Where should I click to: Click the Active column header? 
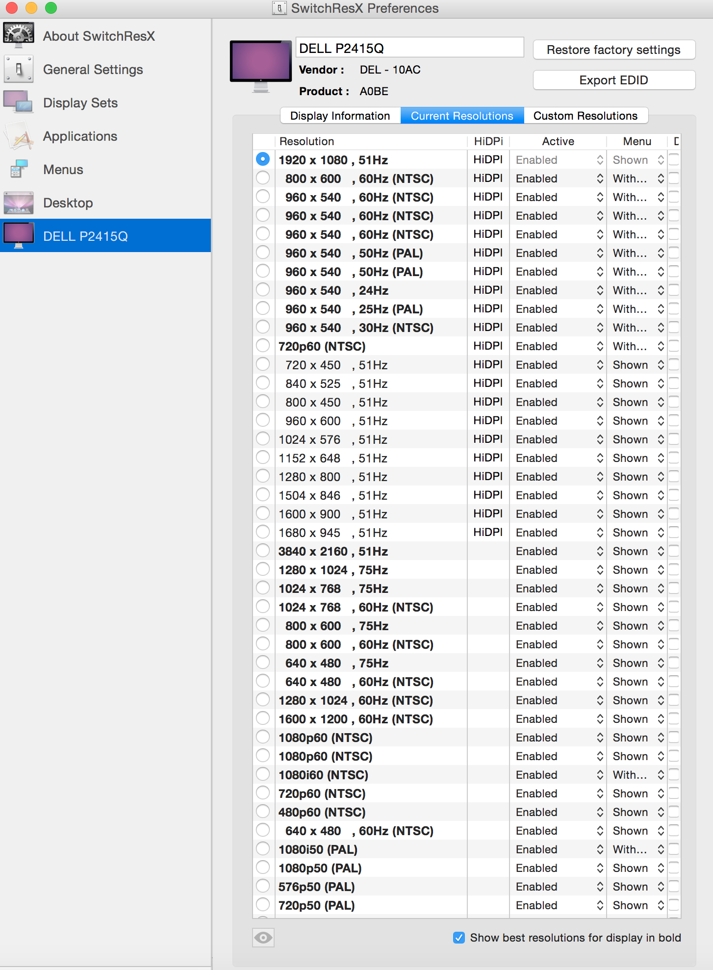coord(558,141)
